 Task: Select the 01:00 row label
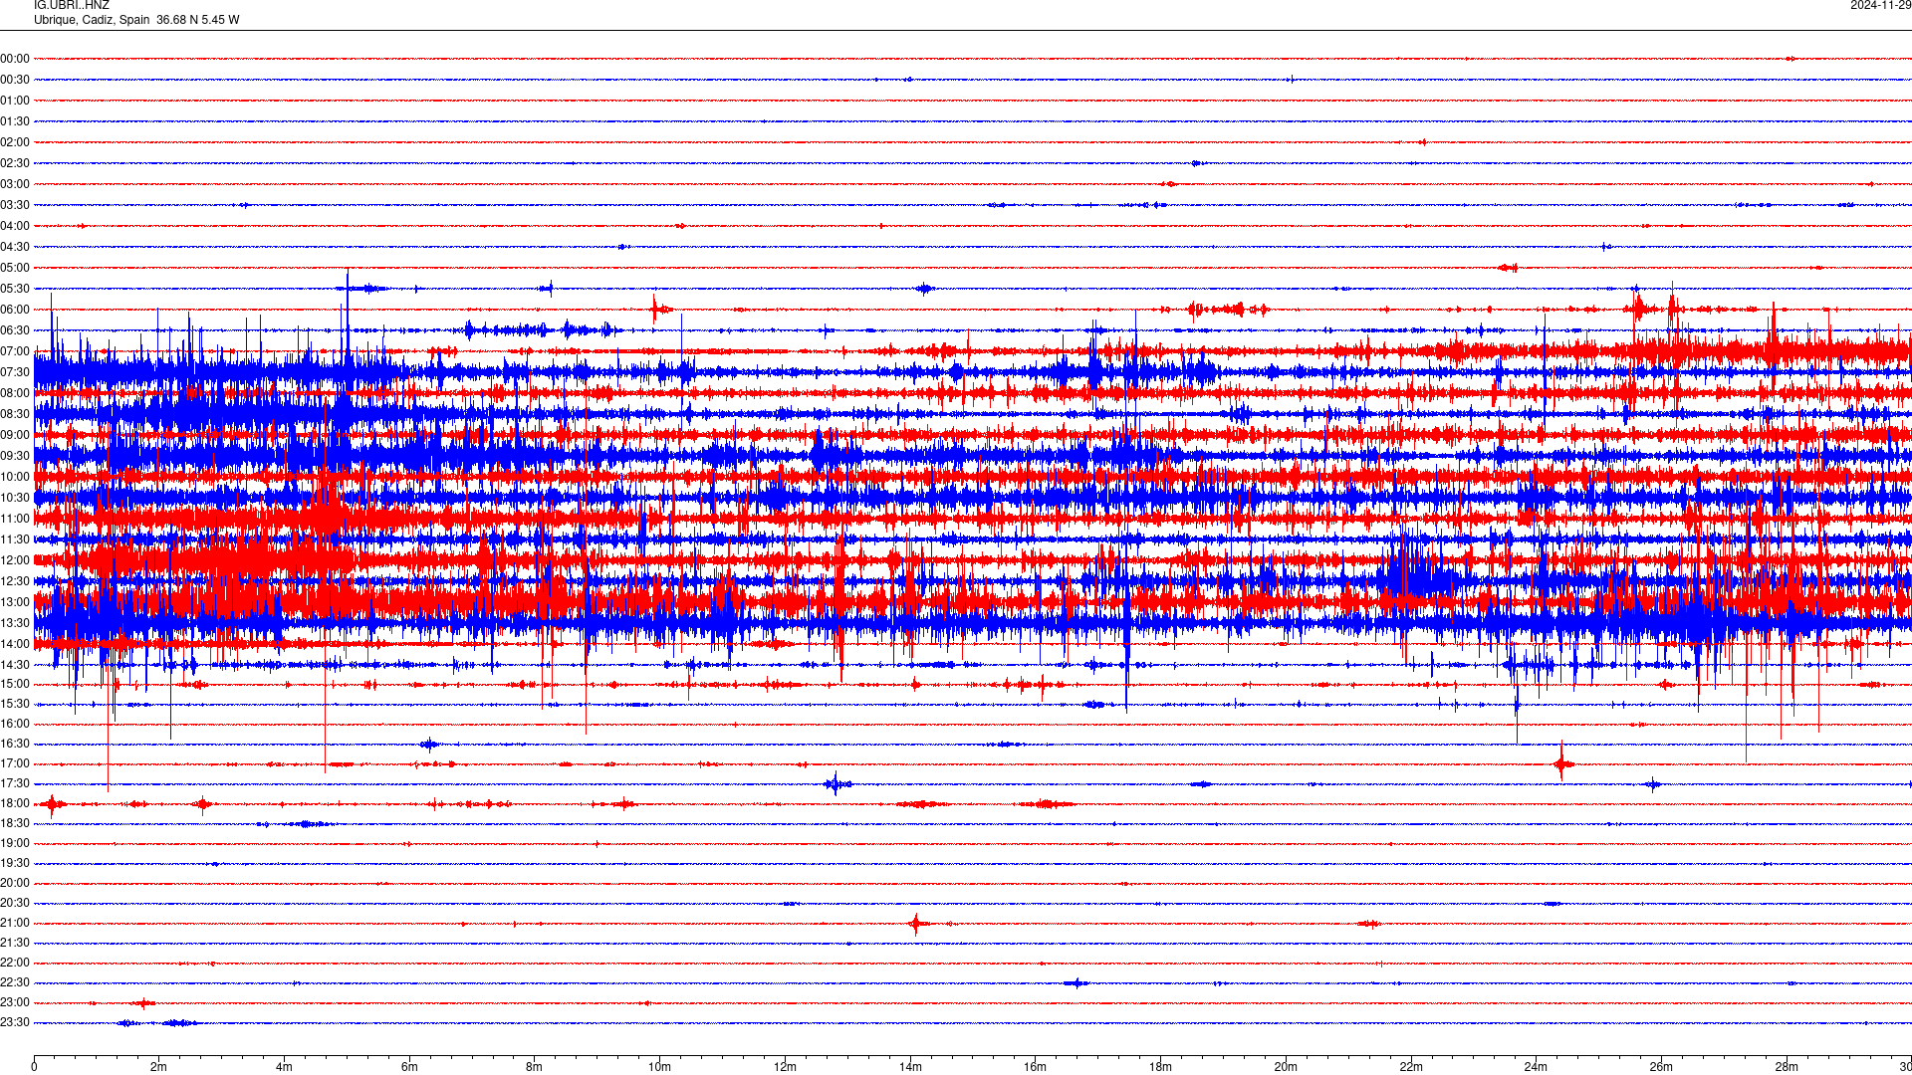(15, 101)
